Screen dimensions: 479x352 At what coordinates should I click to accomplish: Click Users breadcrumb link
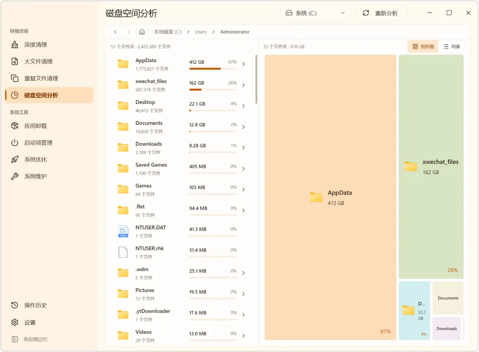(x=201, y=32)
